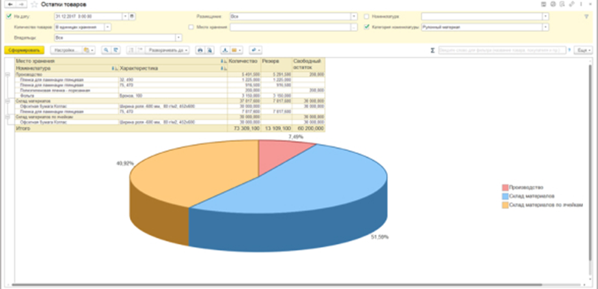Viewport: 598px width, 289px height.
Task: Click the magnifier find icon in toolbar
Action: coord(106,49)
